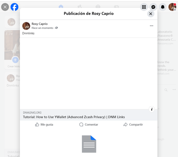Open the Rosy Caprio author name link

[x=40, y=24]
